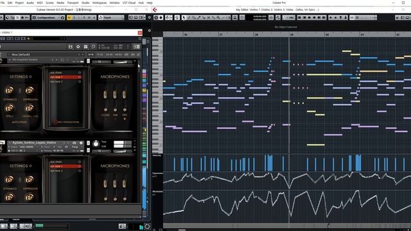Open the VST Cloud menu
The width and height of the screenshot is (411, 231).
(x=129, y=3)
